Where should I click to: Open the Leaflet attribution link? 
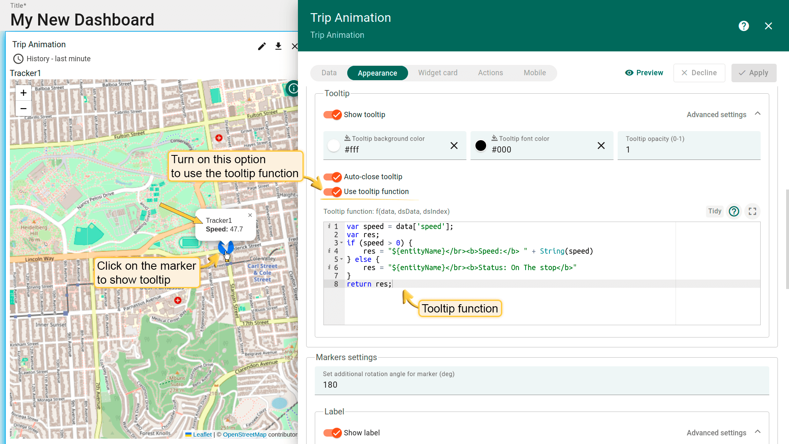pyautogui.click(x=202, y=435)
